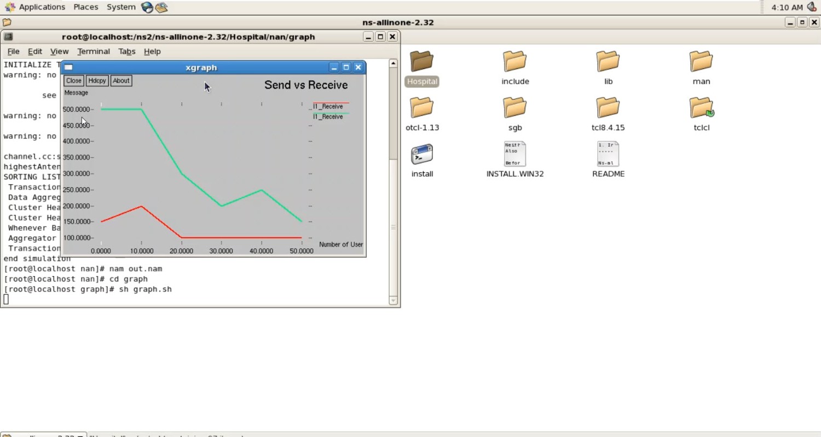Open the lib folder icon
This screenshot has width=821, height=437.
[608, 62]
